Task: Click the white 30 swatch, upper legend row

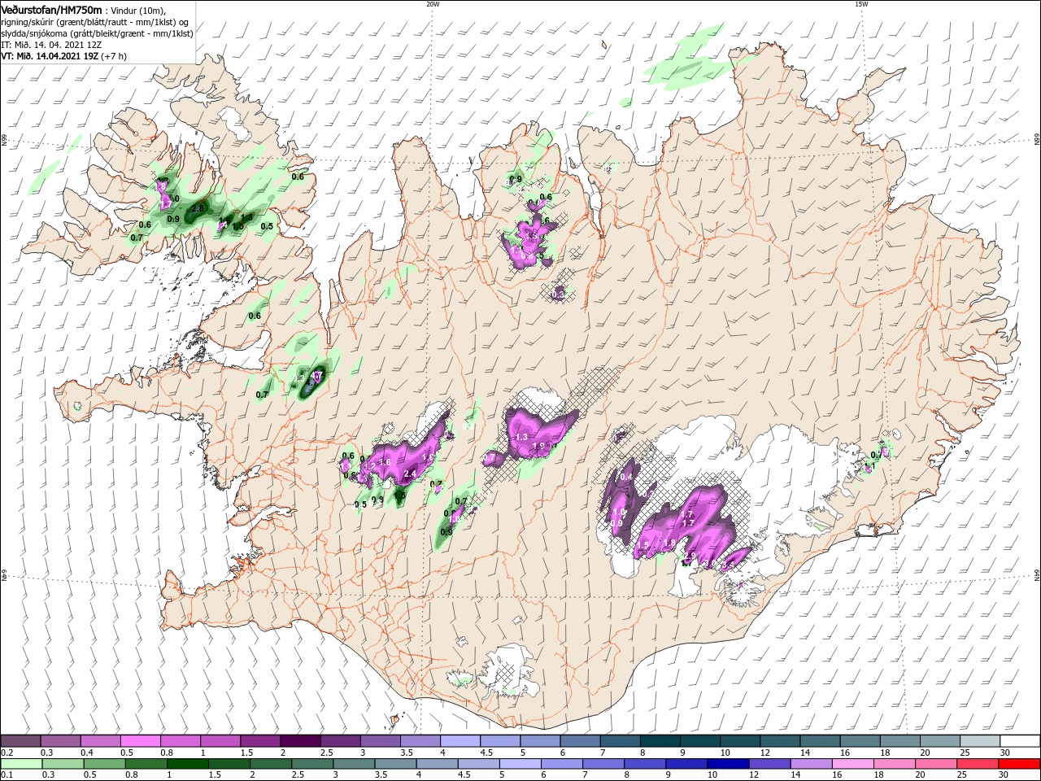Action: 1019,741
